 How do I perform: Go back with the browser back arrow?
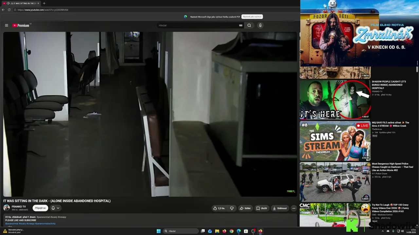click(x=3, y=10)
